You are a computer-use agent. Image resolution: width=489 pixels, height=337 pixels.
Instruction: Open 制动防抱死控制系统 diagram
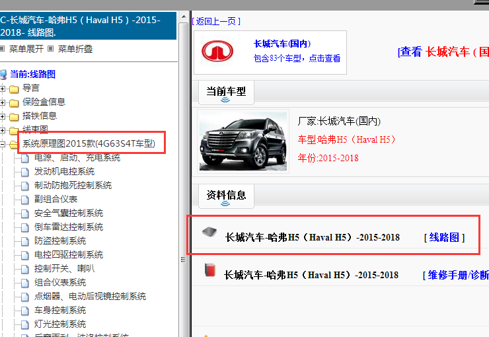pos(73,186)
